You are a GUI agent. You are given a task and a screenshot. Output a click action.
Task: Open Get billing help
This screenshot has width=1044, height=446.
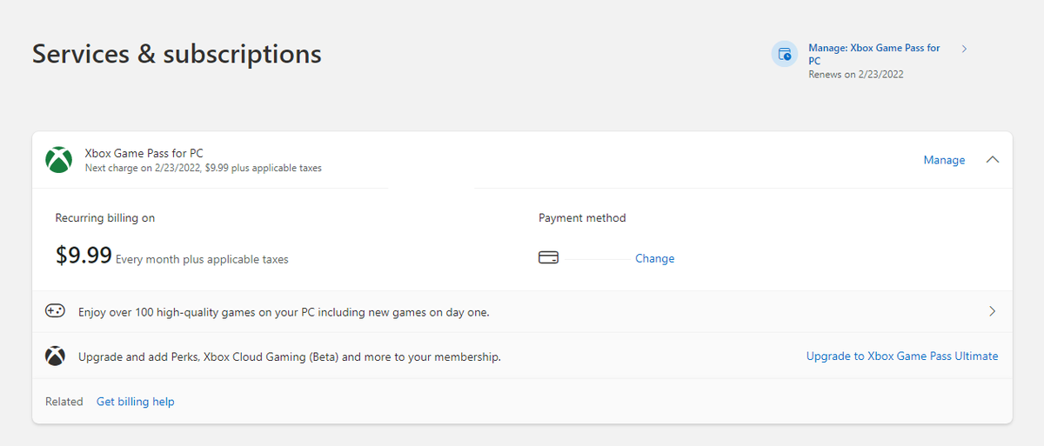135,402
